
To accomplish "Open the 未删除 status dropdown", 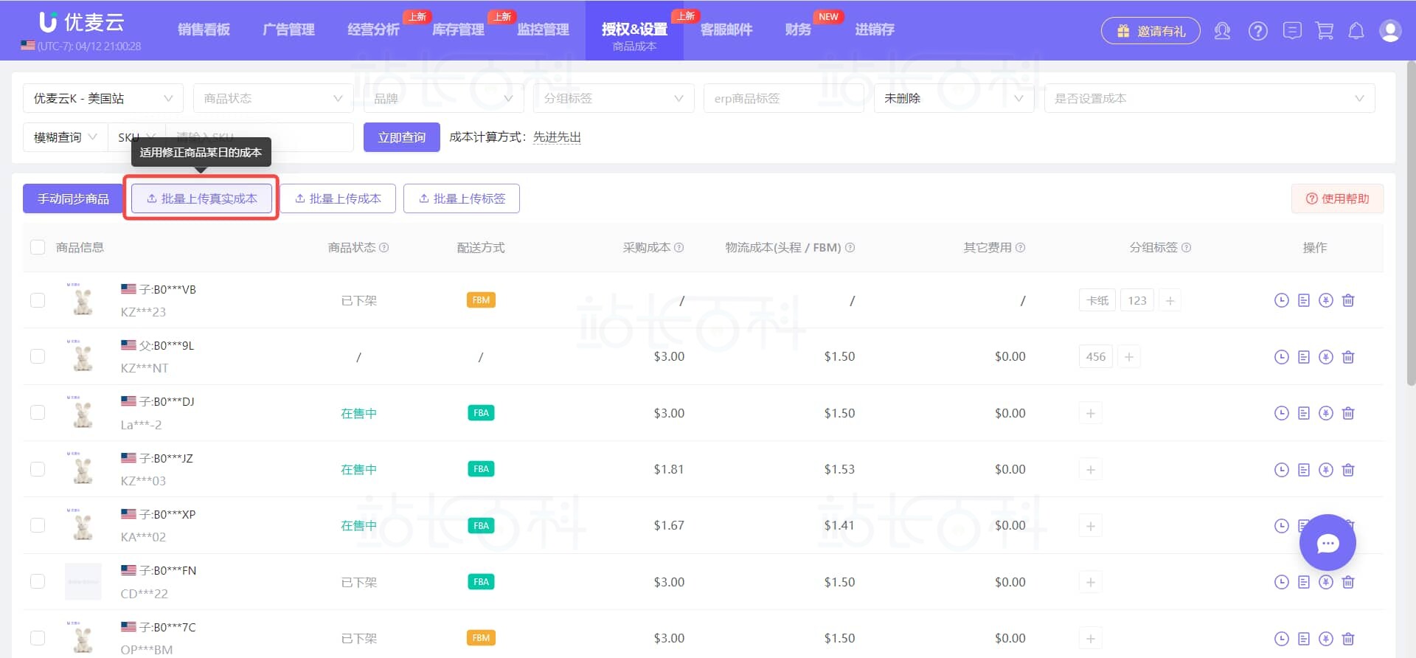I will coord(954,98).
